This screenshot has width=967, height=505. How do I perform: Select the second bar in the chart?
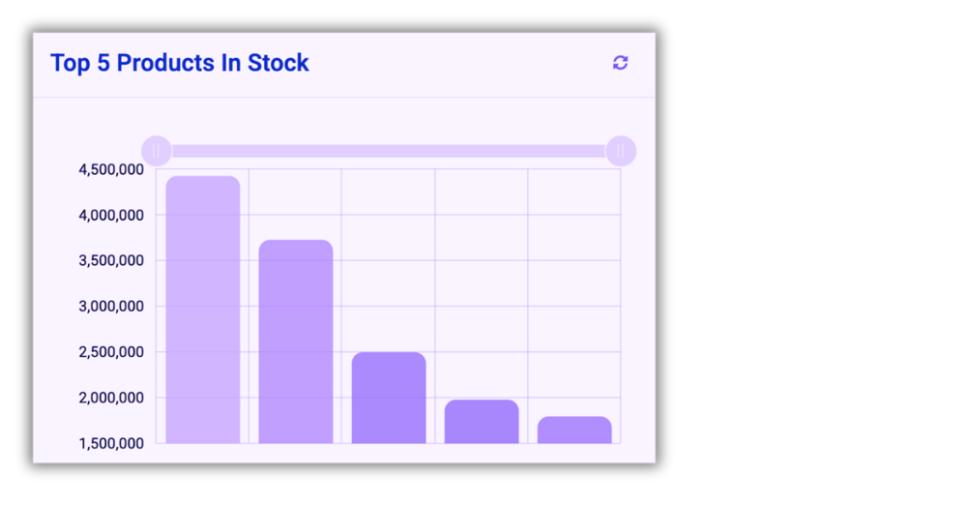(x=296, y=342)
